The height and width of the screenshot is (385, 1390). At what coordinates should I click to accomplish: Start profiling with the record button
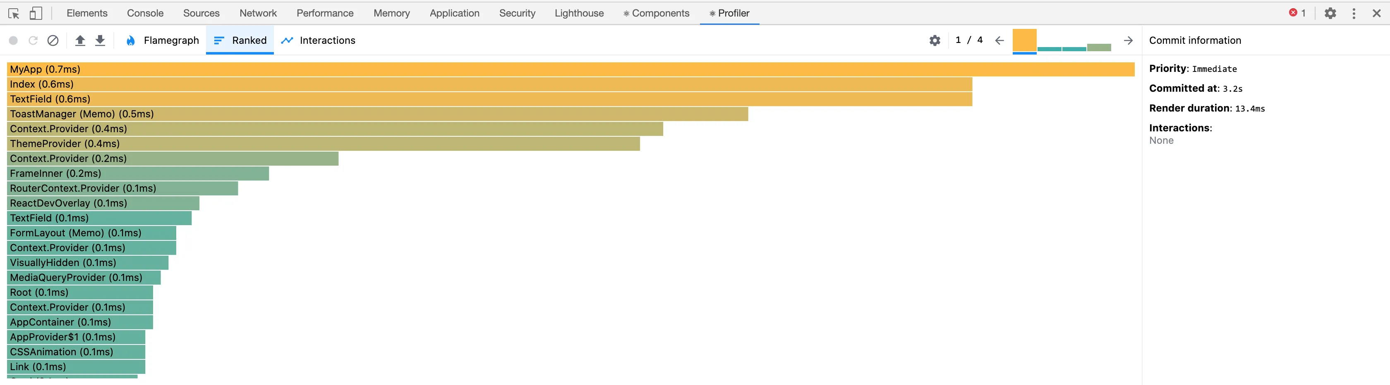click(14, 40)
